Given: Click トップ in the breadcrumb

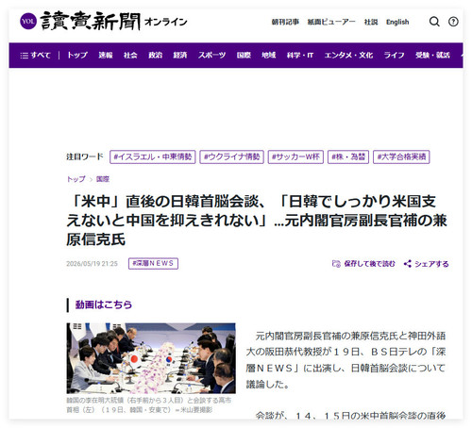Looking at the screenshot, I should point(76,179).
